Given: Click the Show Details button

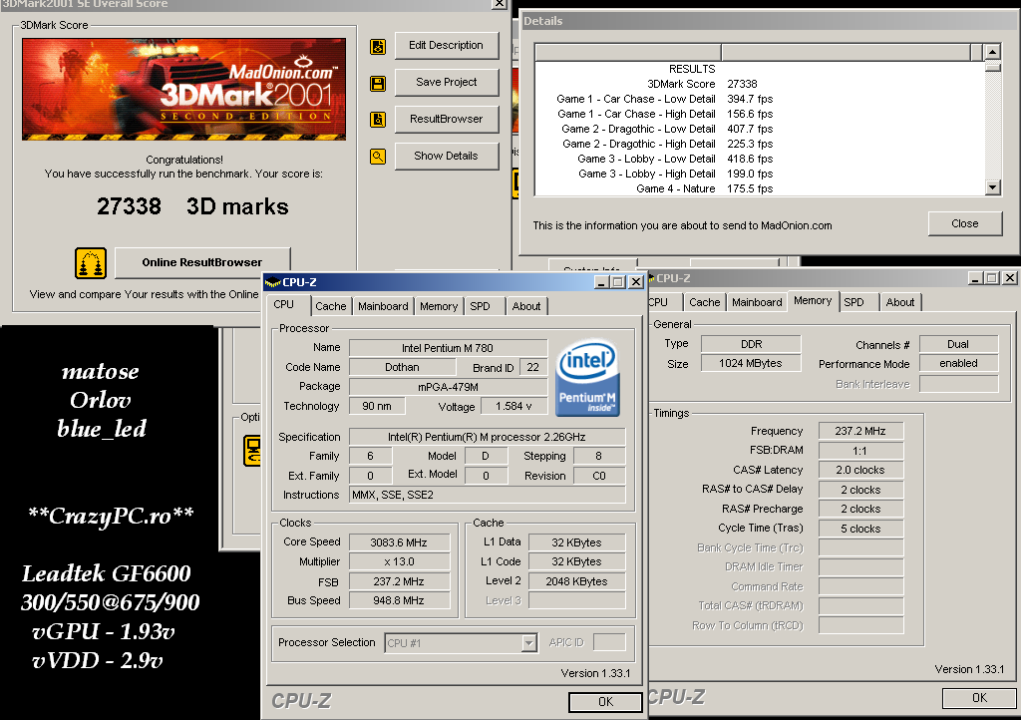Looking at the screenshot, I should pos(447,156).
